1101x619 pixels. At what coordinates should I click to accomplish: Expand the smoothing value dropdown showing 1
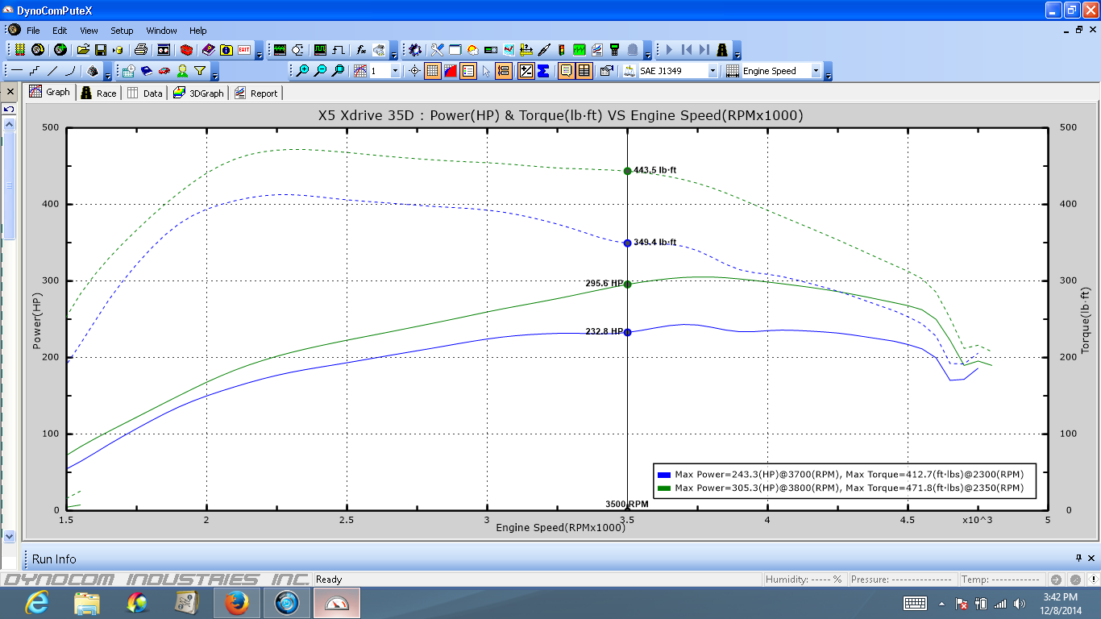click(x=395, y=71)
